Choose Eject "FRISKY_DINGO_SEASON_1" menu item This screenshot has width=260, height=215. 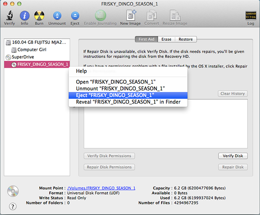click(x=128, y=95)
